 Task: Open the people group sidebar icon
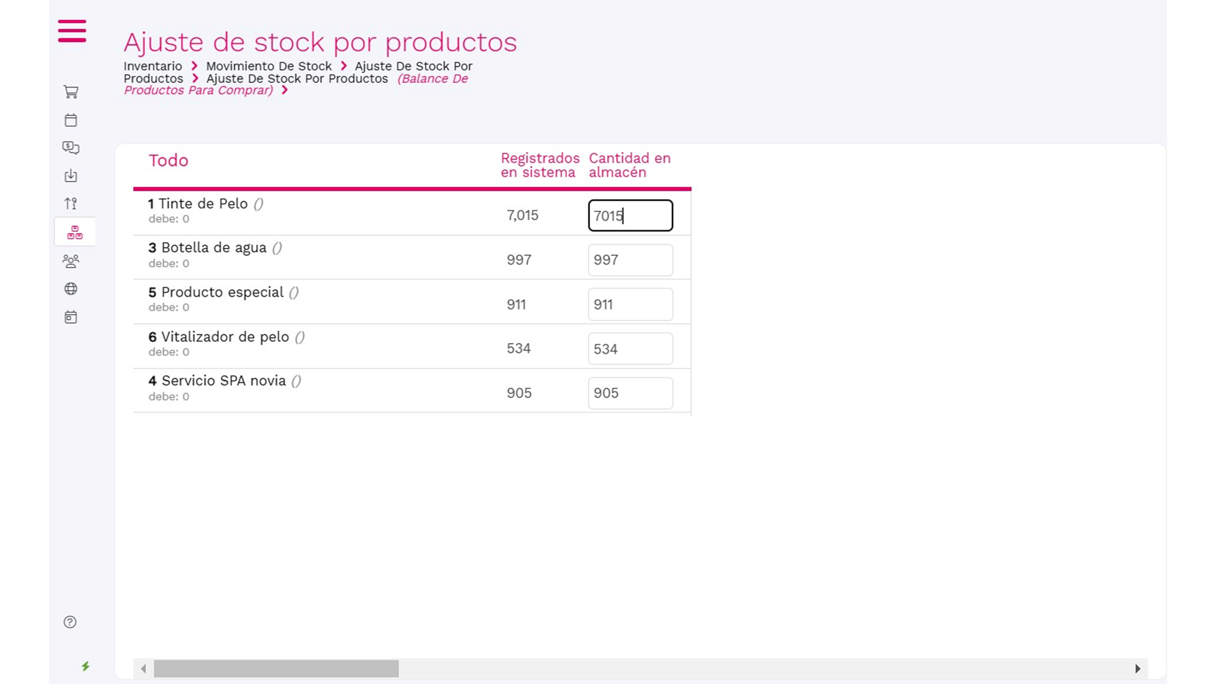(x=71, y=261)
